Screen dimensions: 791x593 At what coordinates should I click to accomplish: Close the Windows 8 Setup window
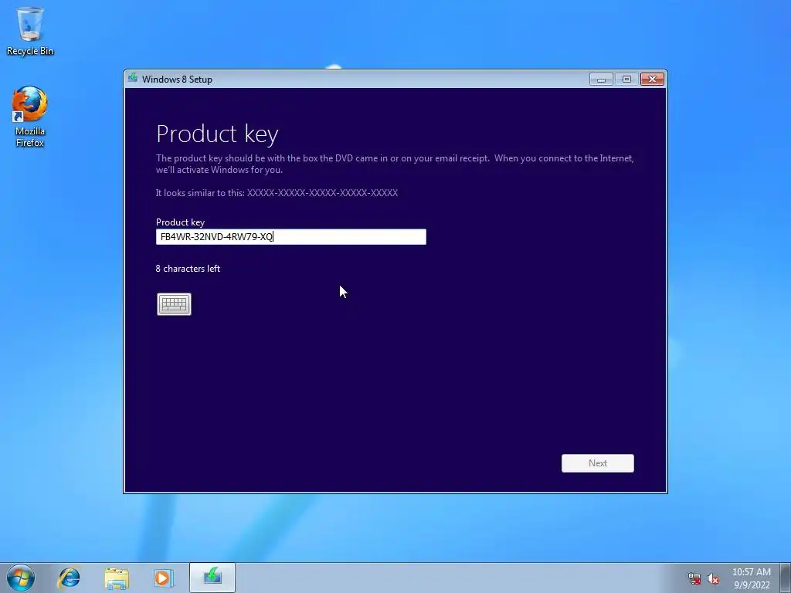pos(652,80)
